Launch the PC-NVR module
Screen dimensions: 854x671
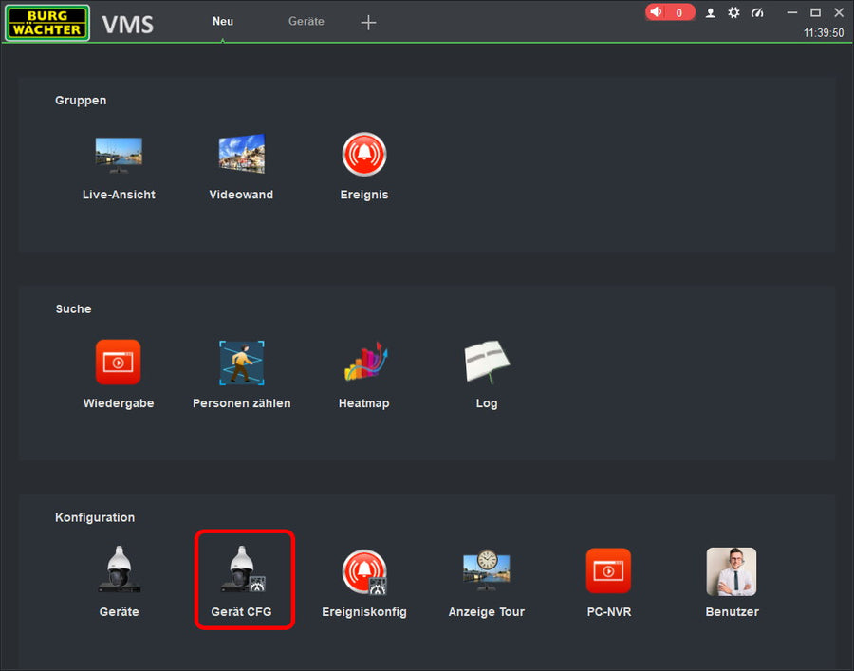(x=608, y=571)
